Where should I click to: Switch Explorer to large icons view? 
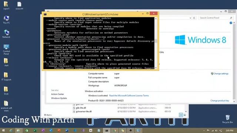point(185,115)
